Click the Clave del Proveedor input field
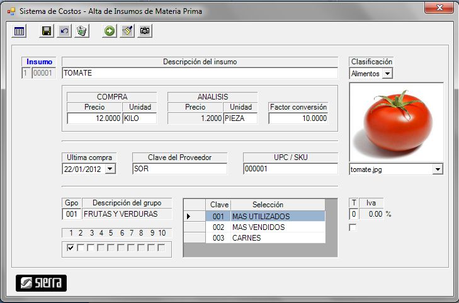The width and height of the screenshot is (459, 303). point(179,169)
